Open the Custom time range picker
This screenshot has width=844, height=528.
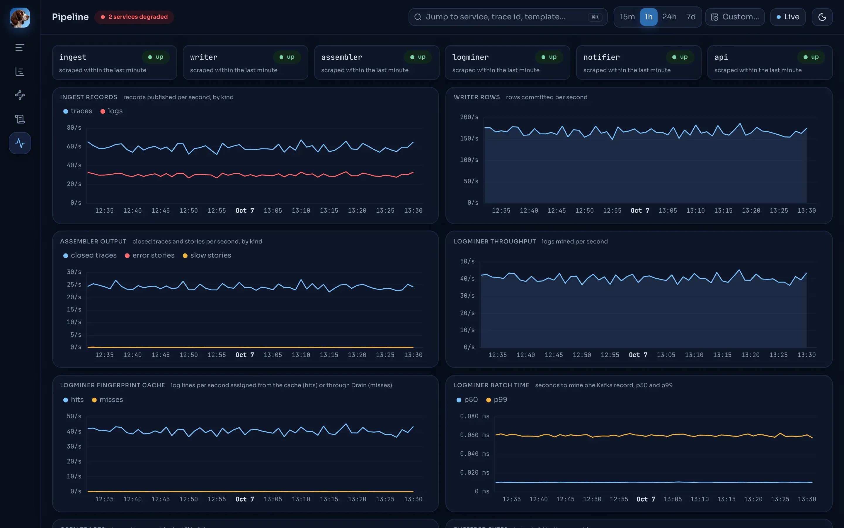pos(735,17)
